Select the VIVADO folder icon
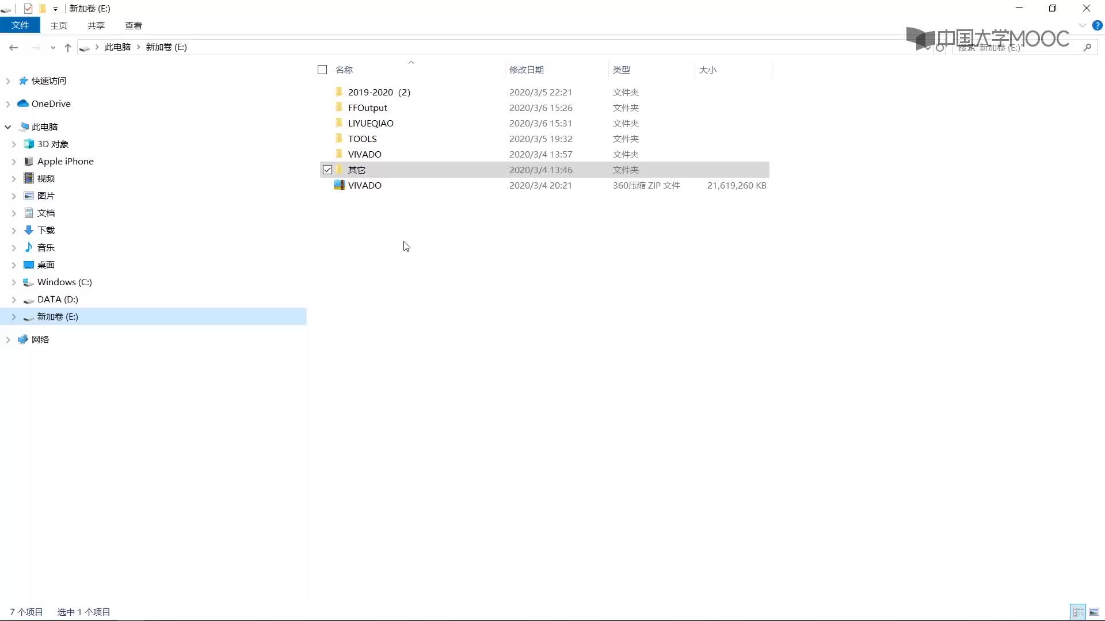Image resolution: width=1105 pixels, height=621 pixels. click(339, 154)
